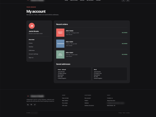The width and height of the screenshot is (156, 117).
Task: Click Delivered status of the green-cover order
Action: 124,55
